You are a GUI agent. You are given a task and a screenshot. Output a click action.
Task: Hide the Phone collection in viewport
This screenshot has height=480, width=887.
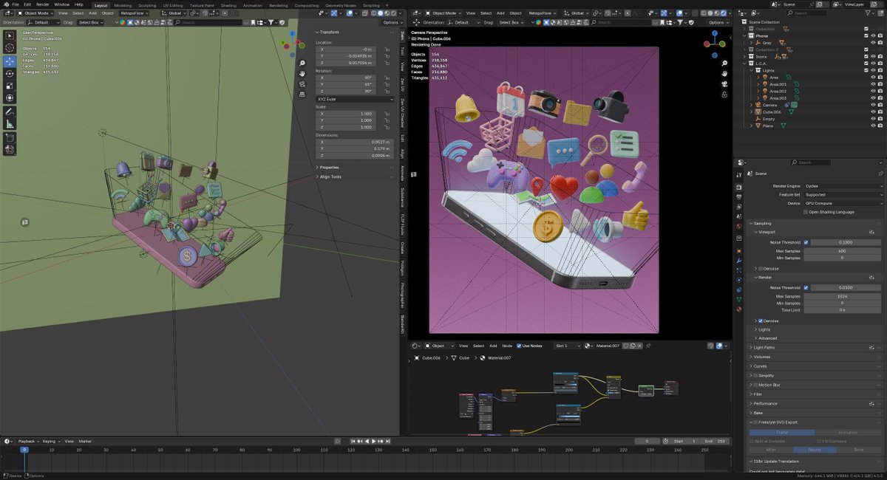click(x=873, y=35)
